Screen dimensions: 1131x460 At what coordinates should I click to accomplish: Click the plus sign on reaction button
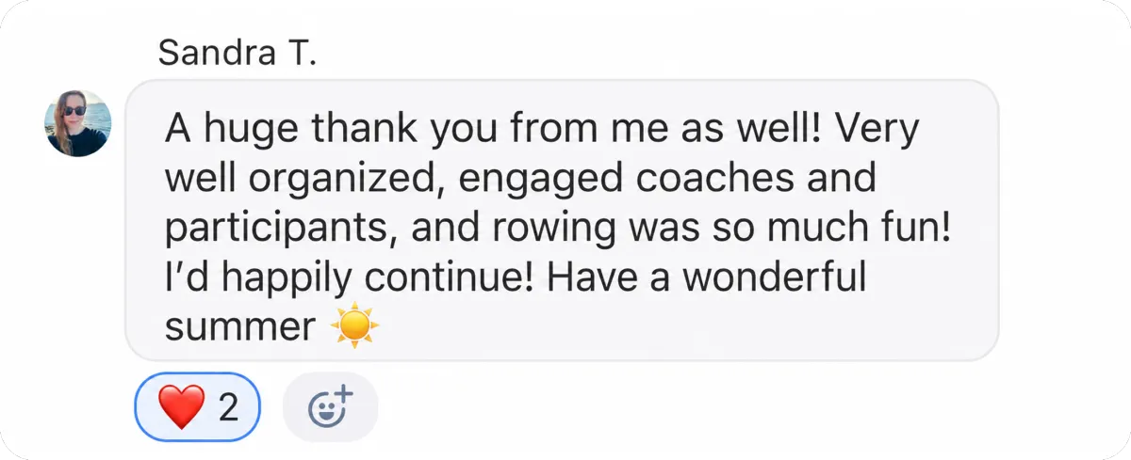point(343,393)
